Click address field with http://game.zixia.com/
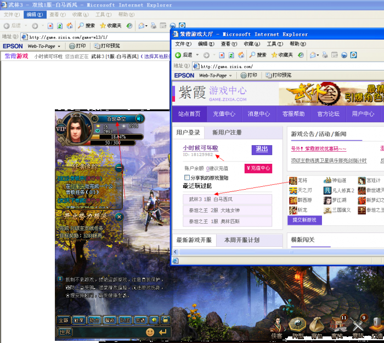 click(288, 67)
